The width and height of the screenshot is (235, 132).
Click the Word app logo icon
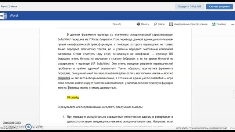point(3,16)
